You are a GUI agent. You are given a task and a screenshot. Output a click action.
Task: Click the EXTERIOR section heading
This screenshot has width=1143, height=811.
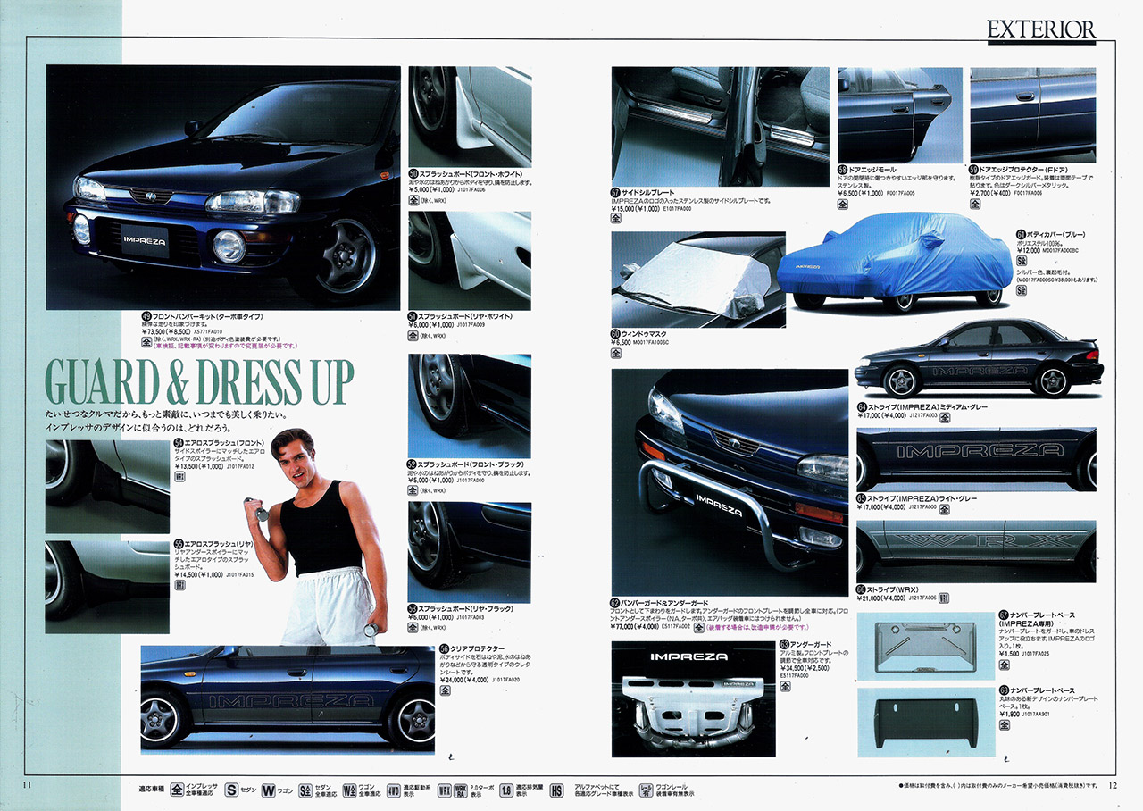(1040, 29)
